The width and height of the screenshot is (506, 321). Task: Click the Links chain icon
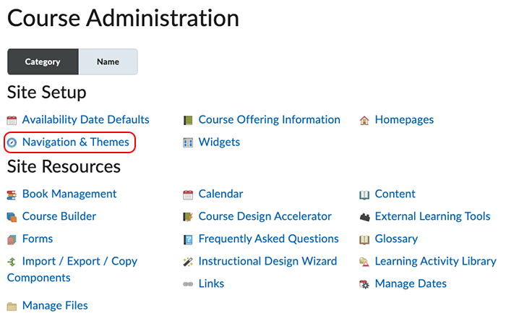[188, 284]
